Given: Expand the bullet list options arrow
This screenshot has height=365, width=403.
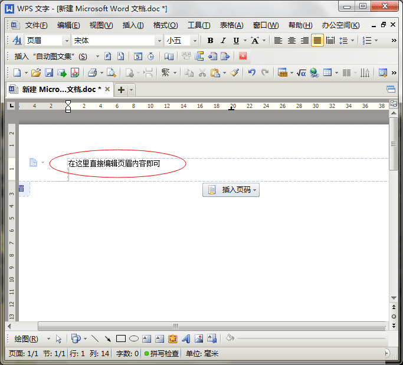Looking at the screenshot, I should [376, 40].
